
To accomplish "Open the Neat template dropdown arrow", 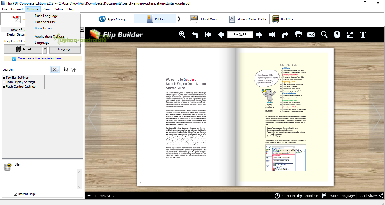I will pyautogui.click(x=45, y=49).
